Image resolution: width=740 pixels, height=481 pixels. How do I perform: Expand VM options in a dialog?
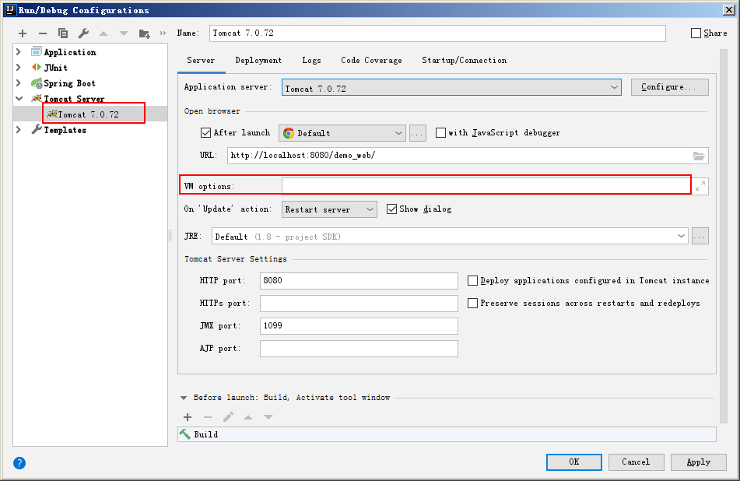click(x=700, y=185)
